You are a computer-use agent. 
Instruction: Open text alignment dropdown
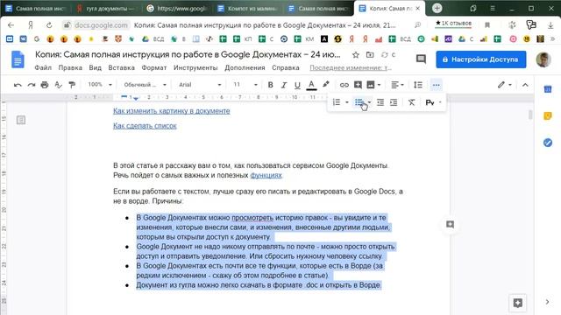tap(397, 85)
